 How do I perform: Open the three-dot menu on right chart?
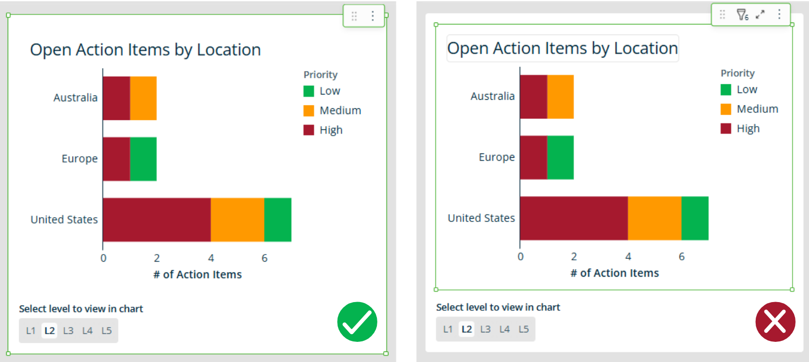(x=779, y=14)
